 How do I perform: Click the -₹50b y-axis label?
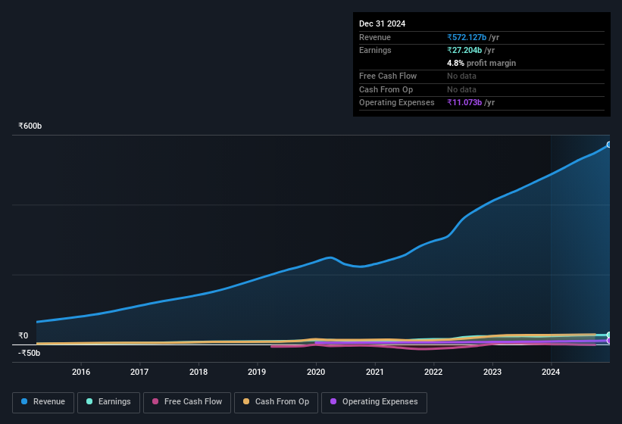tap(29, 353)
